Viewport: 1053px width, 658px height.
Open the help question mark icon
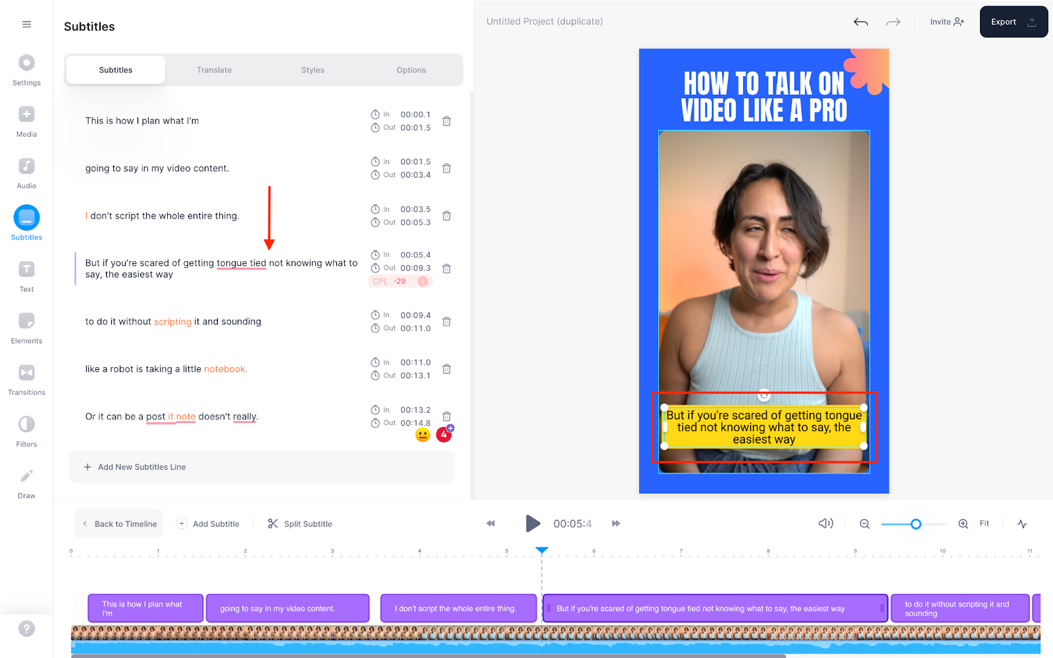click(x=26, y=628)
